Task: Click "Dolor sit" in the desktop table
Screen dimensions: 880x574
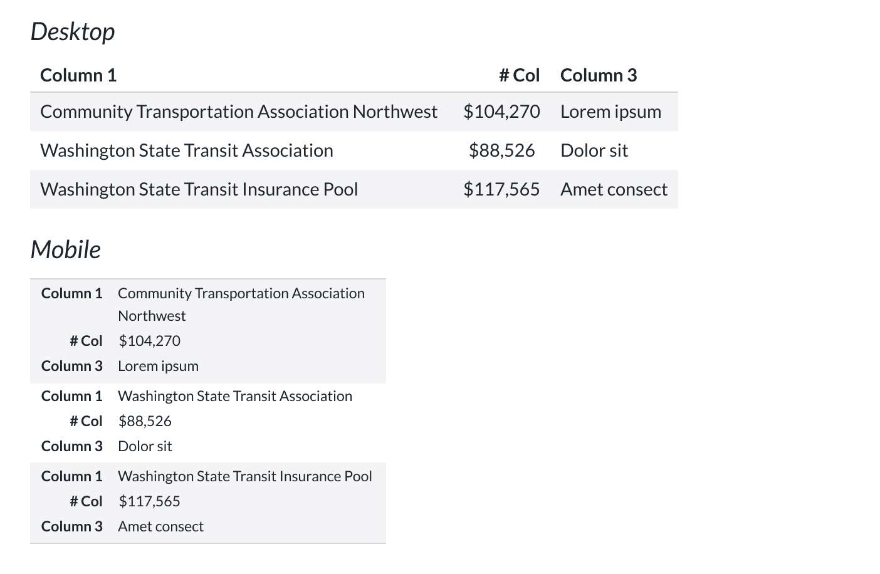Action: (594, 150)
